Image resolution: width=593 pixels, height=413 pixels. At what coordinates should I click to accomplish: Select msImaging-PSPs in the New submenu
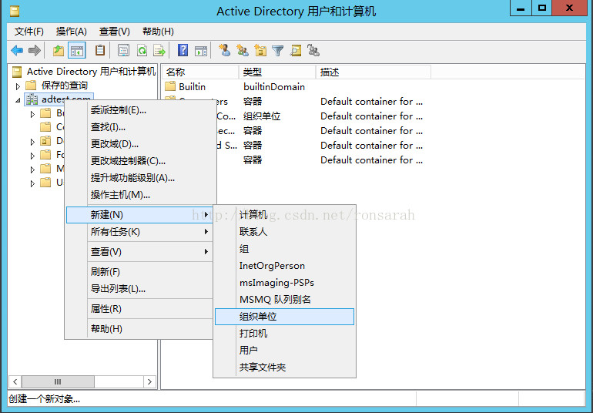(x=284, y=283)
